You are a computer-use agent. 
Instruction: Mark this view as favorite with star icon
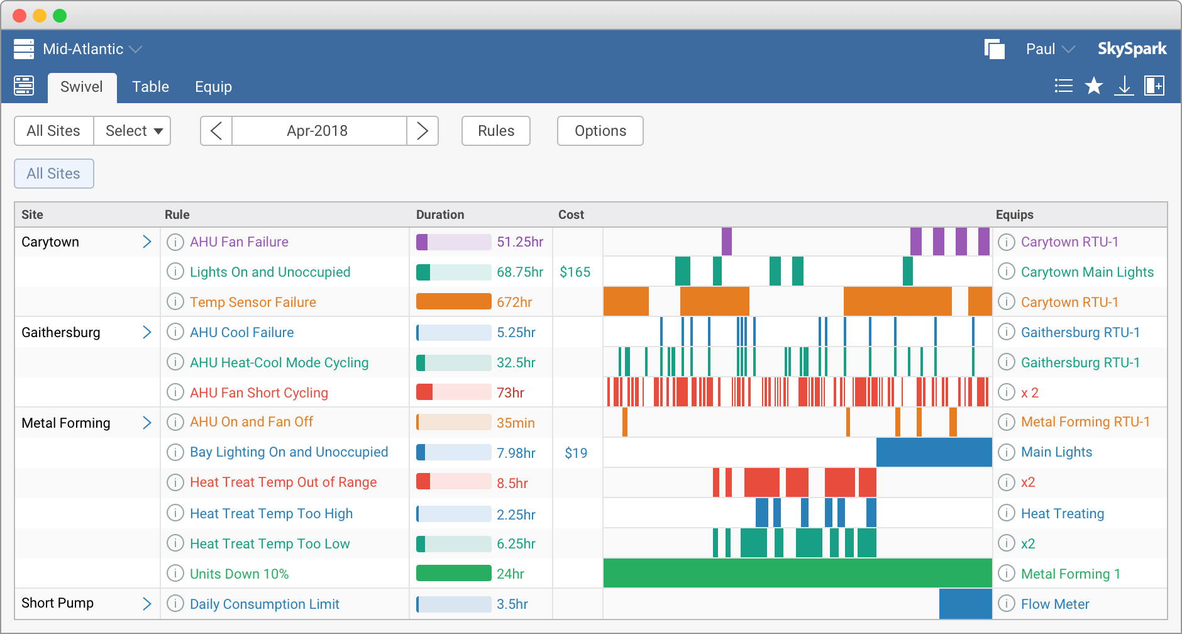1094,86
